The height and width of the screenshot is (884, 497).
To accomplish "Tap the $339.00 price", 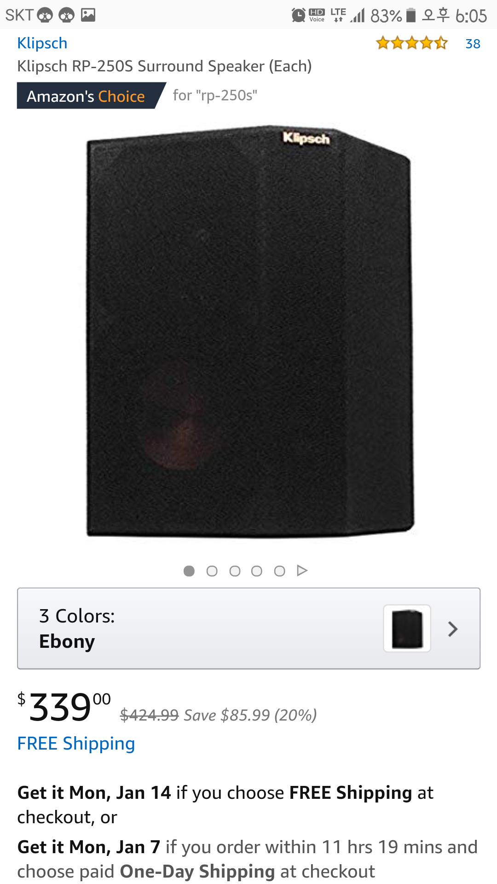I will 64,707.
